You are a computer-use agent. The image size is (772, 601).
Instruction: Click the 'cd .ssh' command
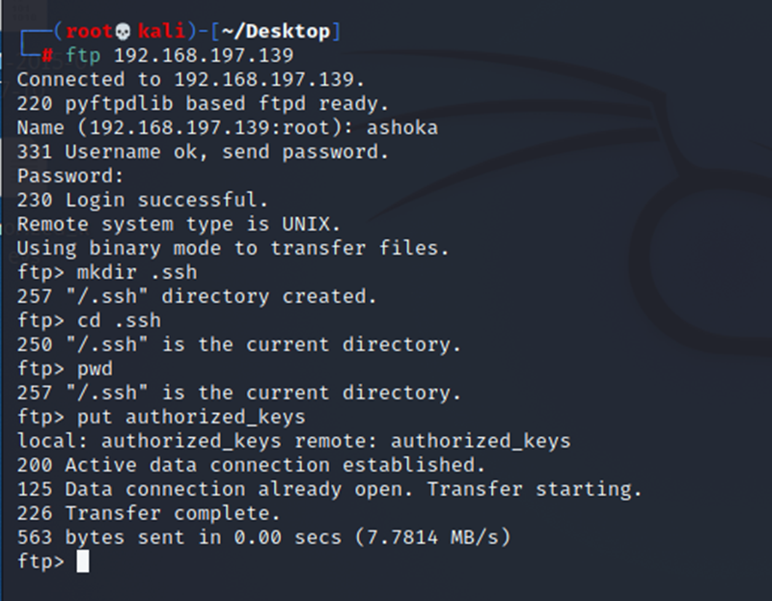pyautogui.click(x=119, y=320)
